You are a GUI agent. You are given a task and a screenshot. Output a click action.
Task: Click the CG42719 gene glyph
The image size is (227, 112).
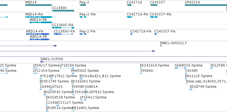[129, 5]
